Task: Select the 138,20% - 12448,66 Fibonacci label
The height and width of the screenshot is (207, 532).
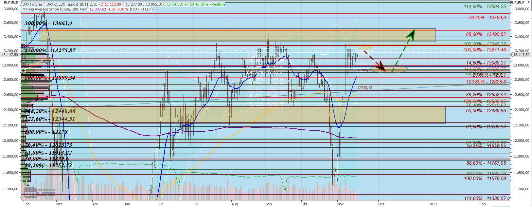Action: tap(50, 111)
